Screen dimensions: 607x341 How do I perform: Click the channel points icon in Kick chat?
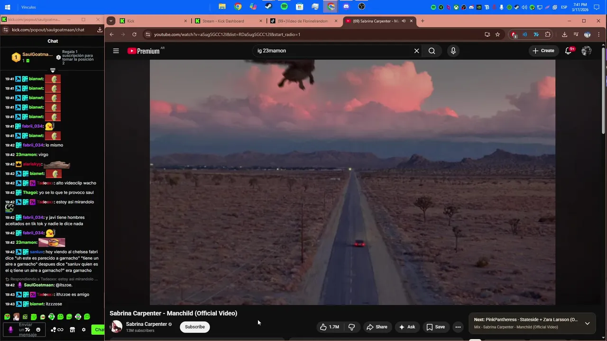[x=57, y=330]
